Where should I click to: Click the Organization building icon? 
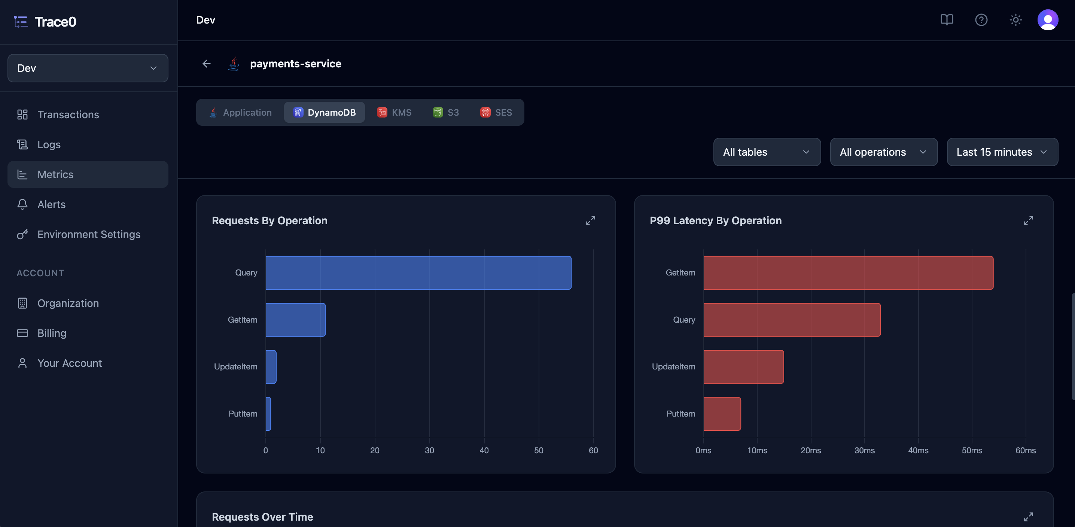[x=22, y=303]
